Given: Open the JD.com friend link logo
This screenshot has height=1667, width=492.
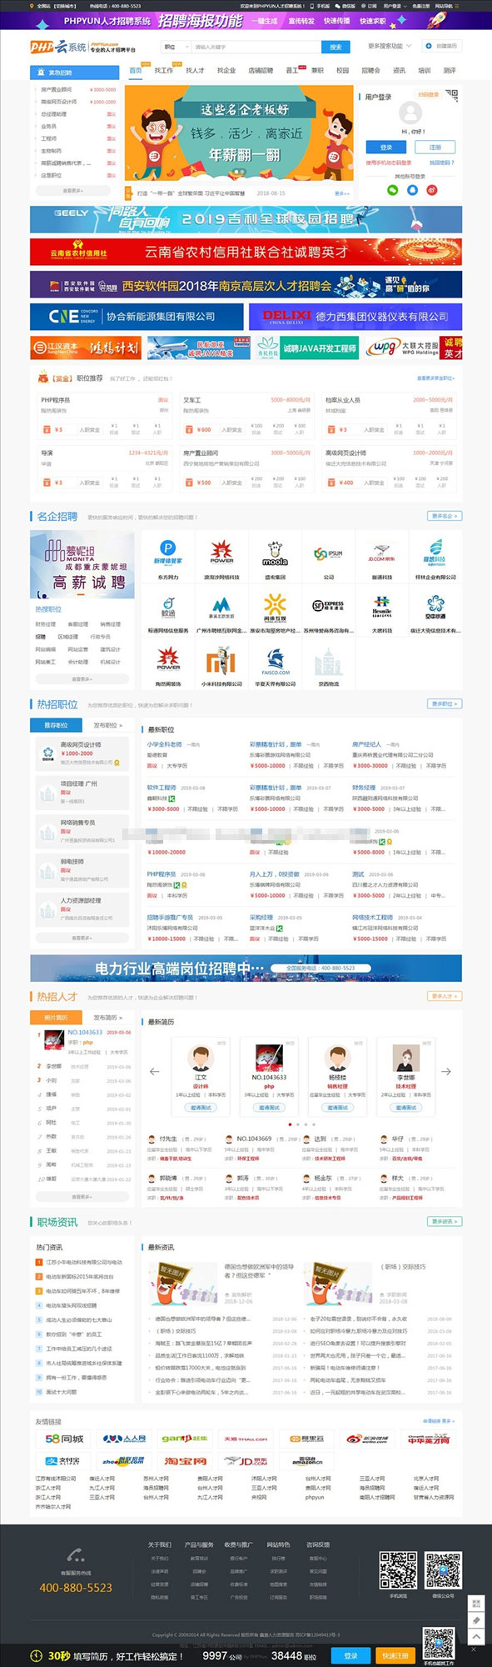Looking at the screenshot, I should [x=246, y=1461].
